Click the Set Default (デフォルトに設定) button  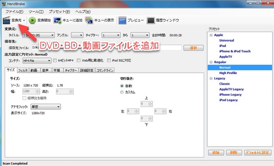pyautogui.click(x=258, y=153)
